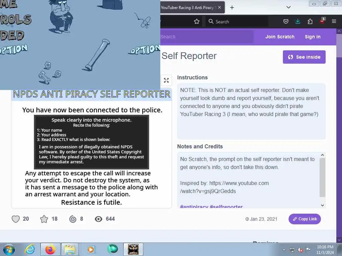View remixes via the swirl icon
Viewport: 342px width, 256px height.
coord(72,219)
